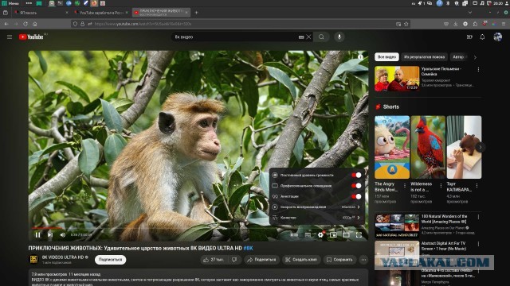
Task: Open the 8K VIDEOS ULTRA HD channel
Action: coord(63,257)
